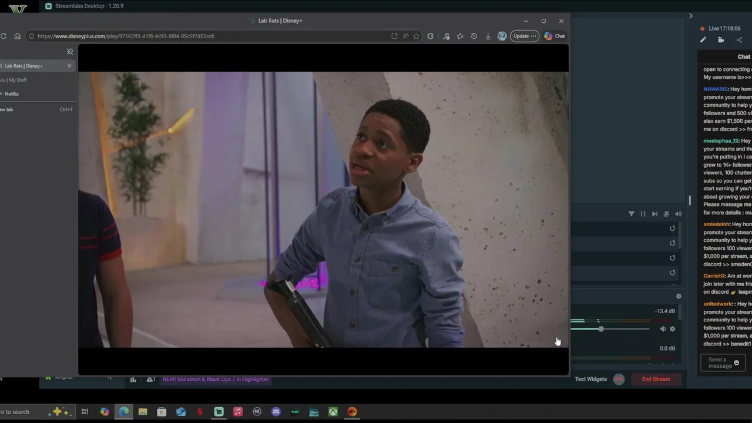The height and width of the screenshot is (423, 752).
Task: Open Netflix app from taskbar
Action: [200, 412]
